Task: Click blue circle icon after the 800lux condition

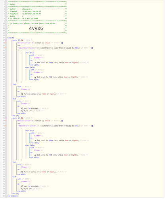Action: pos(92,48)
